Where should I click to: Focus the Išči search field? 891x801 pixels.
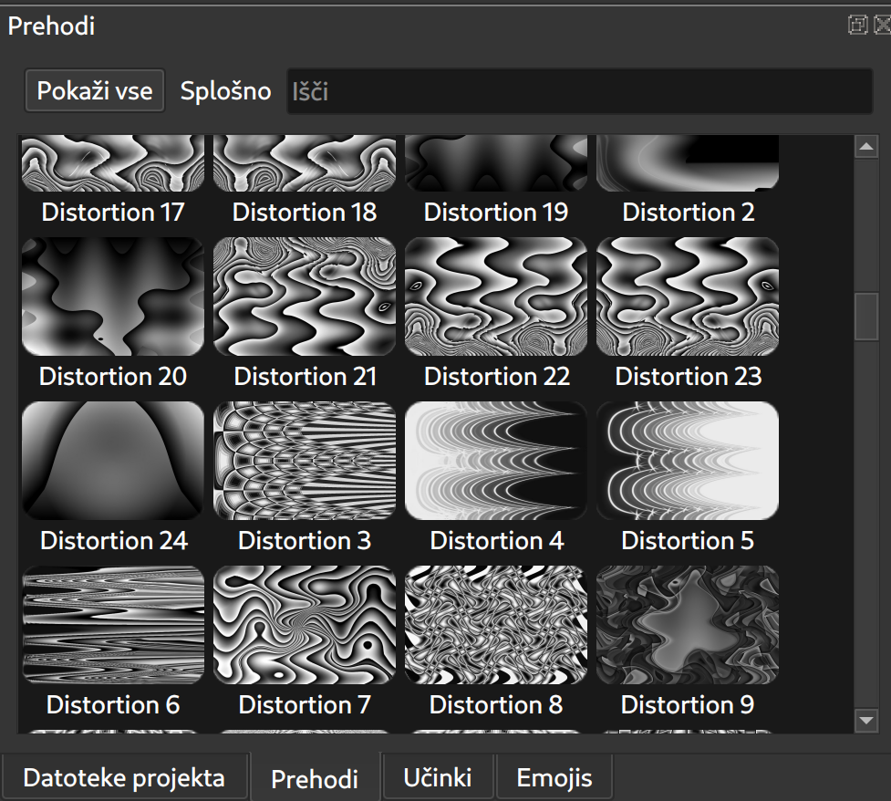tap(580, 91)
